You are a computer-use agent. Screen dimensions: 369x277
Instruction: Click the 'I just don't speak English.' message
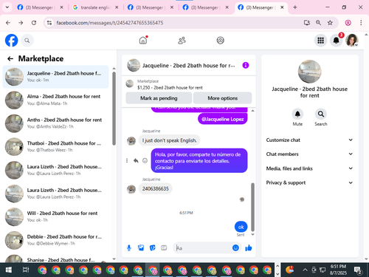point(169,140)
